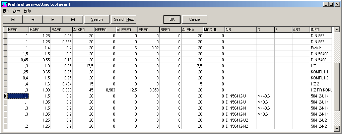Select the row selector of Protub. row
The image size is (342, 134).
5,48
